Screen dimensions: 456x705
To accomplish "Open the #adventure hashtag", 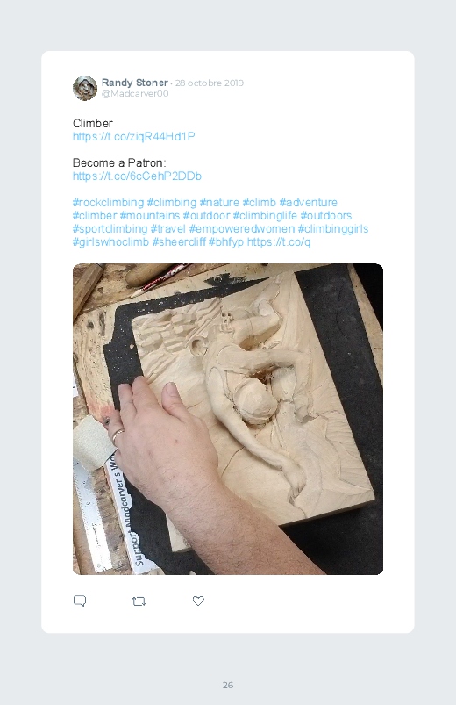I will tap(308, 202).
